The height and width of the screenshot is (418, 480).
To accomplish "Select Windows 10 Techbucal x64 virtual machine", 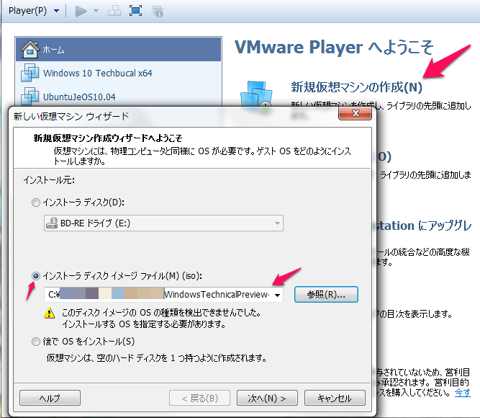I will pyautogui.click(x=119, y=73).
